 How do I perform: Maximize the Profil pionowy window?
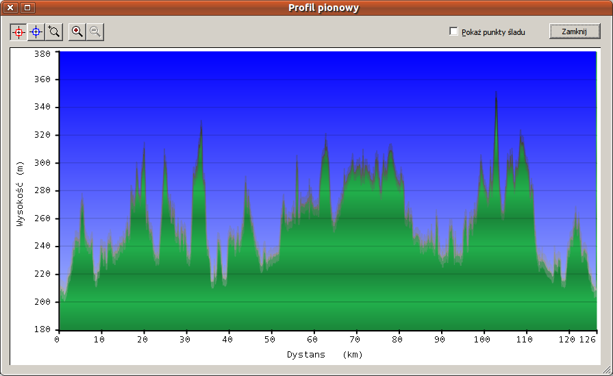27,8
